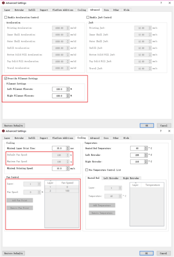Adjust the Left Extruder temperature spinner arrows
The height and width of the screenshot is (257, 174).
coord(146,155)
